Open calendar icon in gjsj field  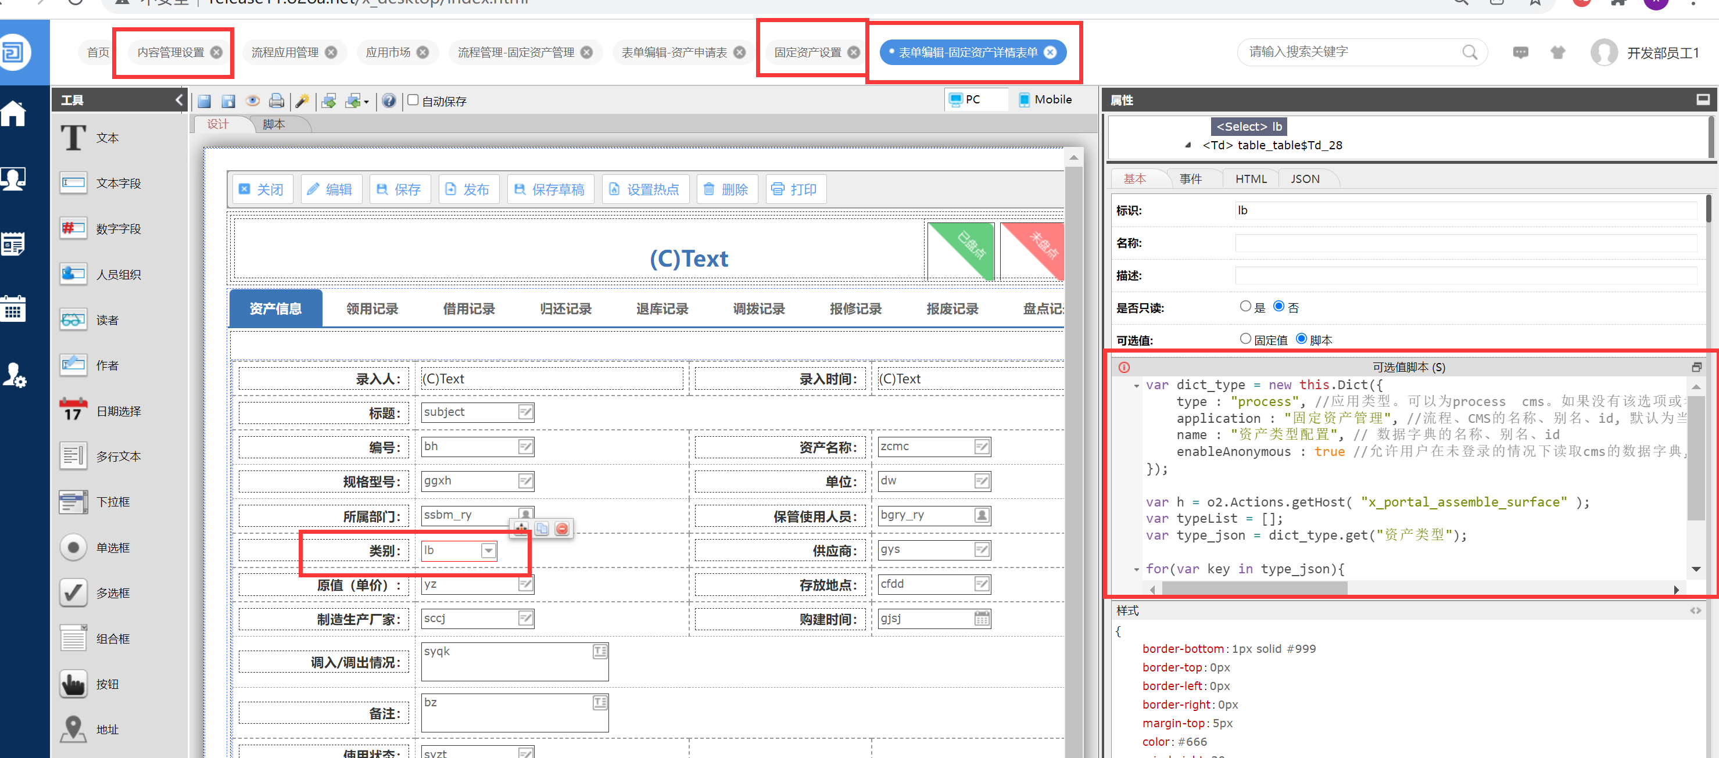click(x=982, y=619)
